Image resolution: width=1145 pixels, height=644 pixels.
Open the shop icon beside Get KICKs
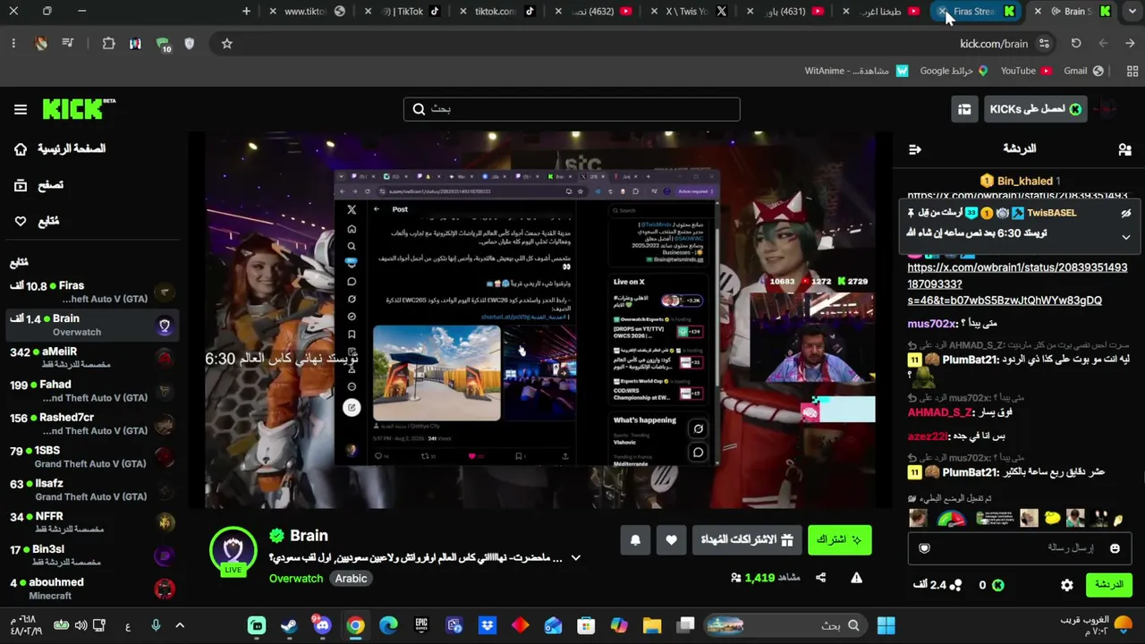(964, 109)
